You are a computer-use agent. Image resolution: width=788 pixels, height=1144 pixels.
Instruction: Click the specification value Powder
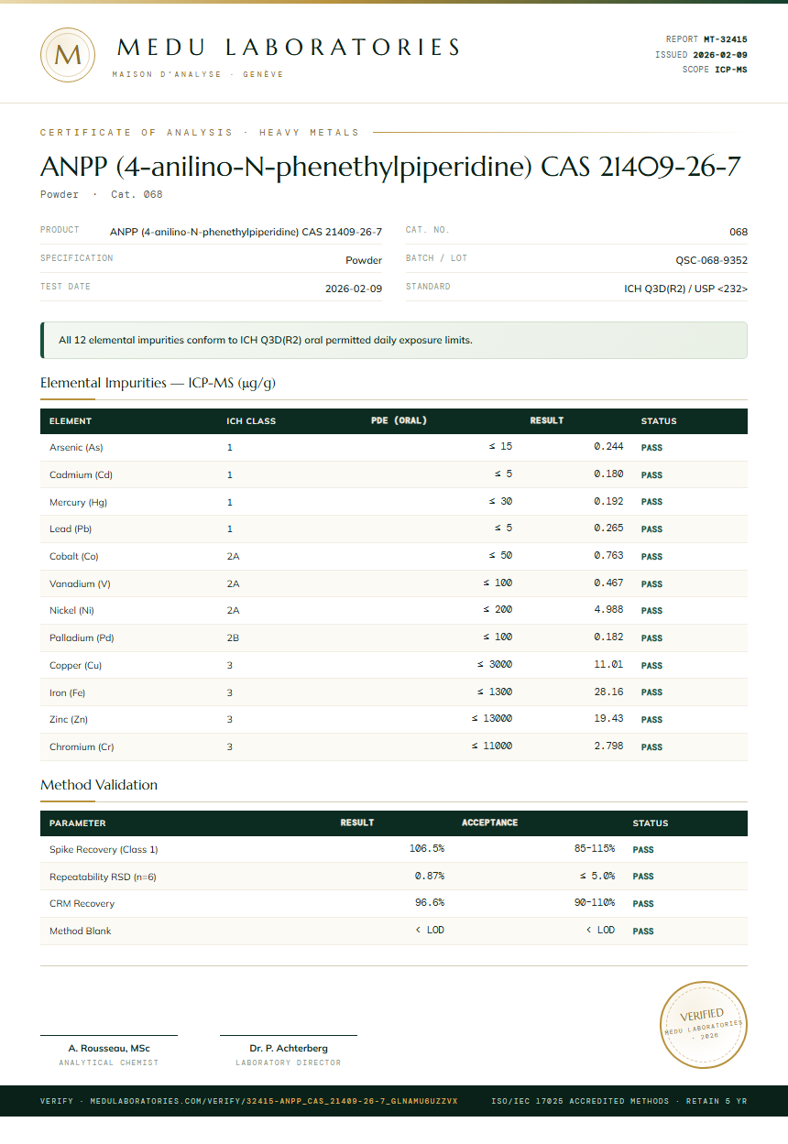pyautogui.click(x=364, y=260)
